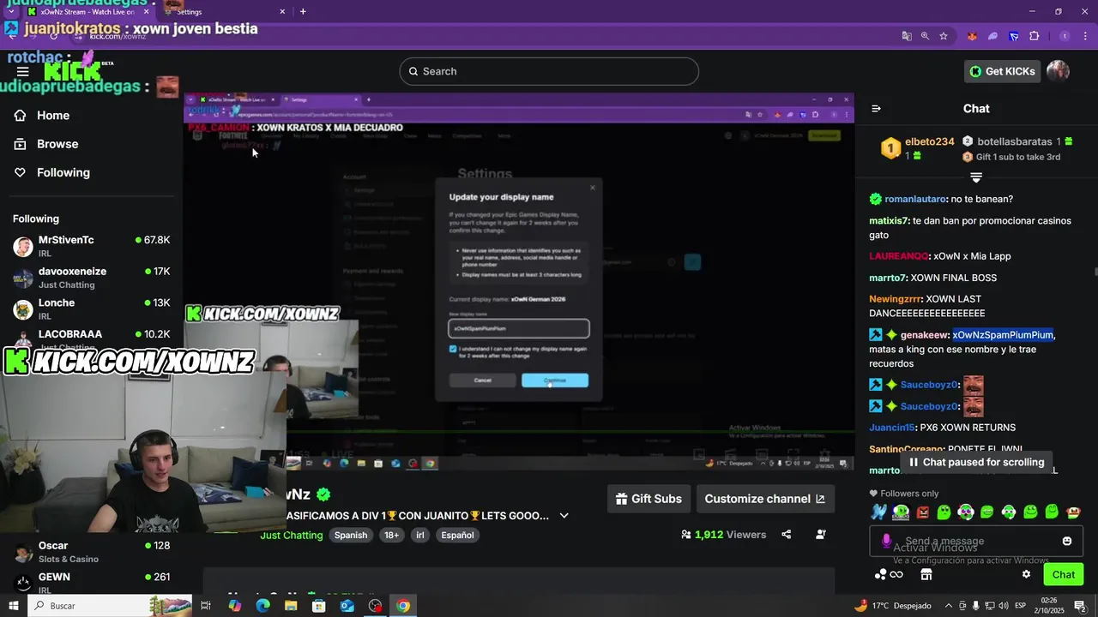
Task: Open the Windows Start menu
Action: tap(13, 606)
